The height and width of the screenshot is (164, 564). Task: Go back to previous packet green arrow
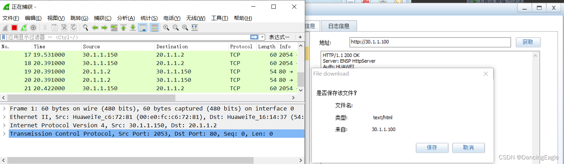(x=95, y=28)
